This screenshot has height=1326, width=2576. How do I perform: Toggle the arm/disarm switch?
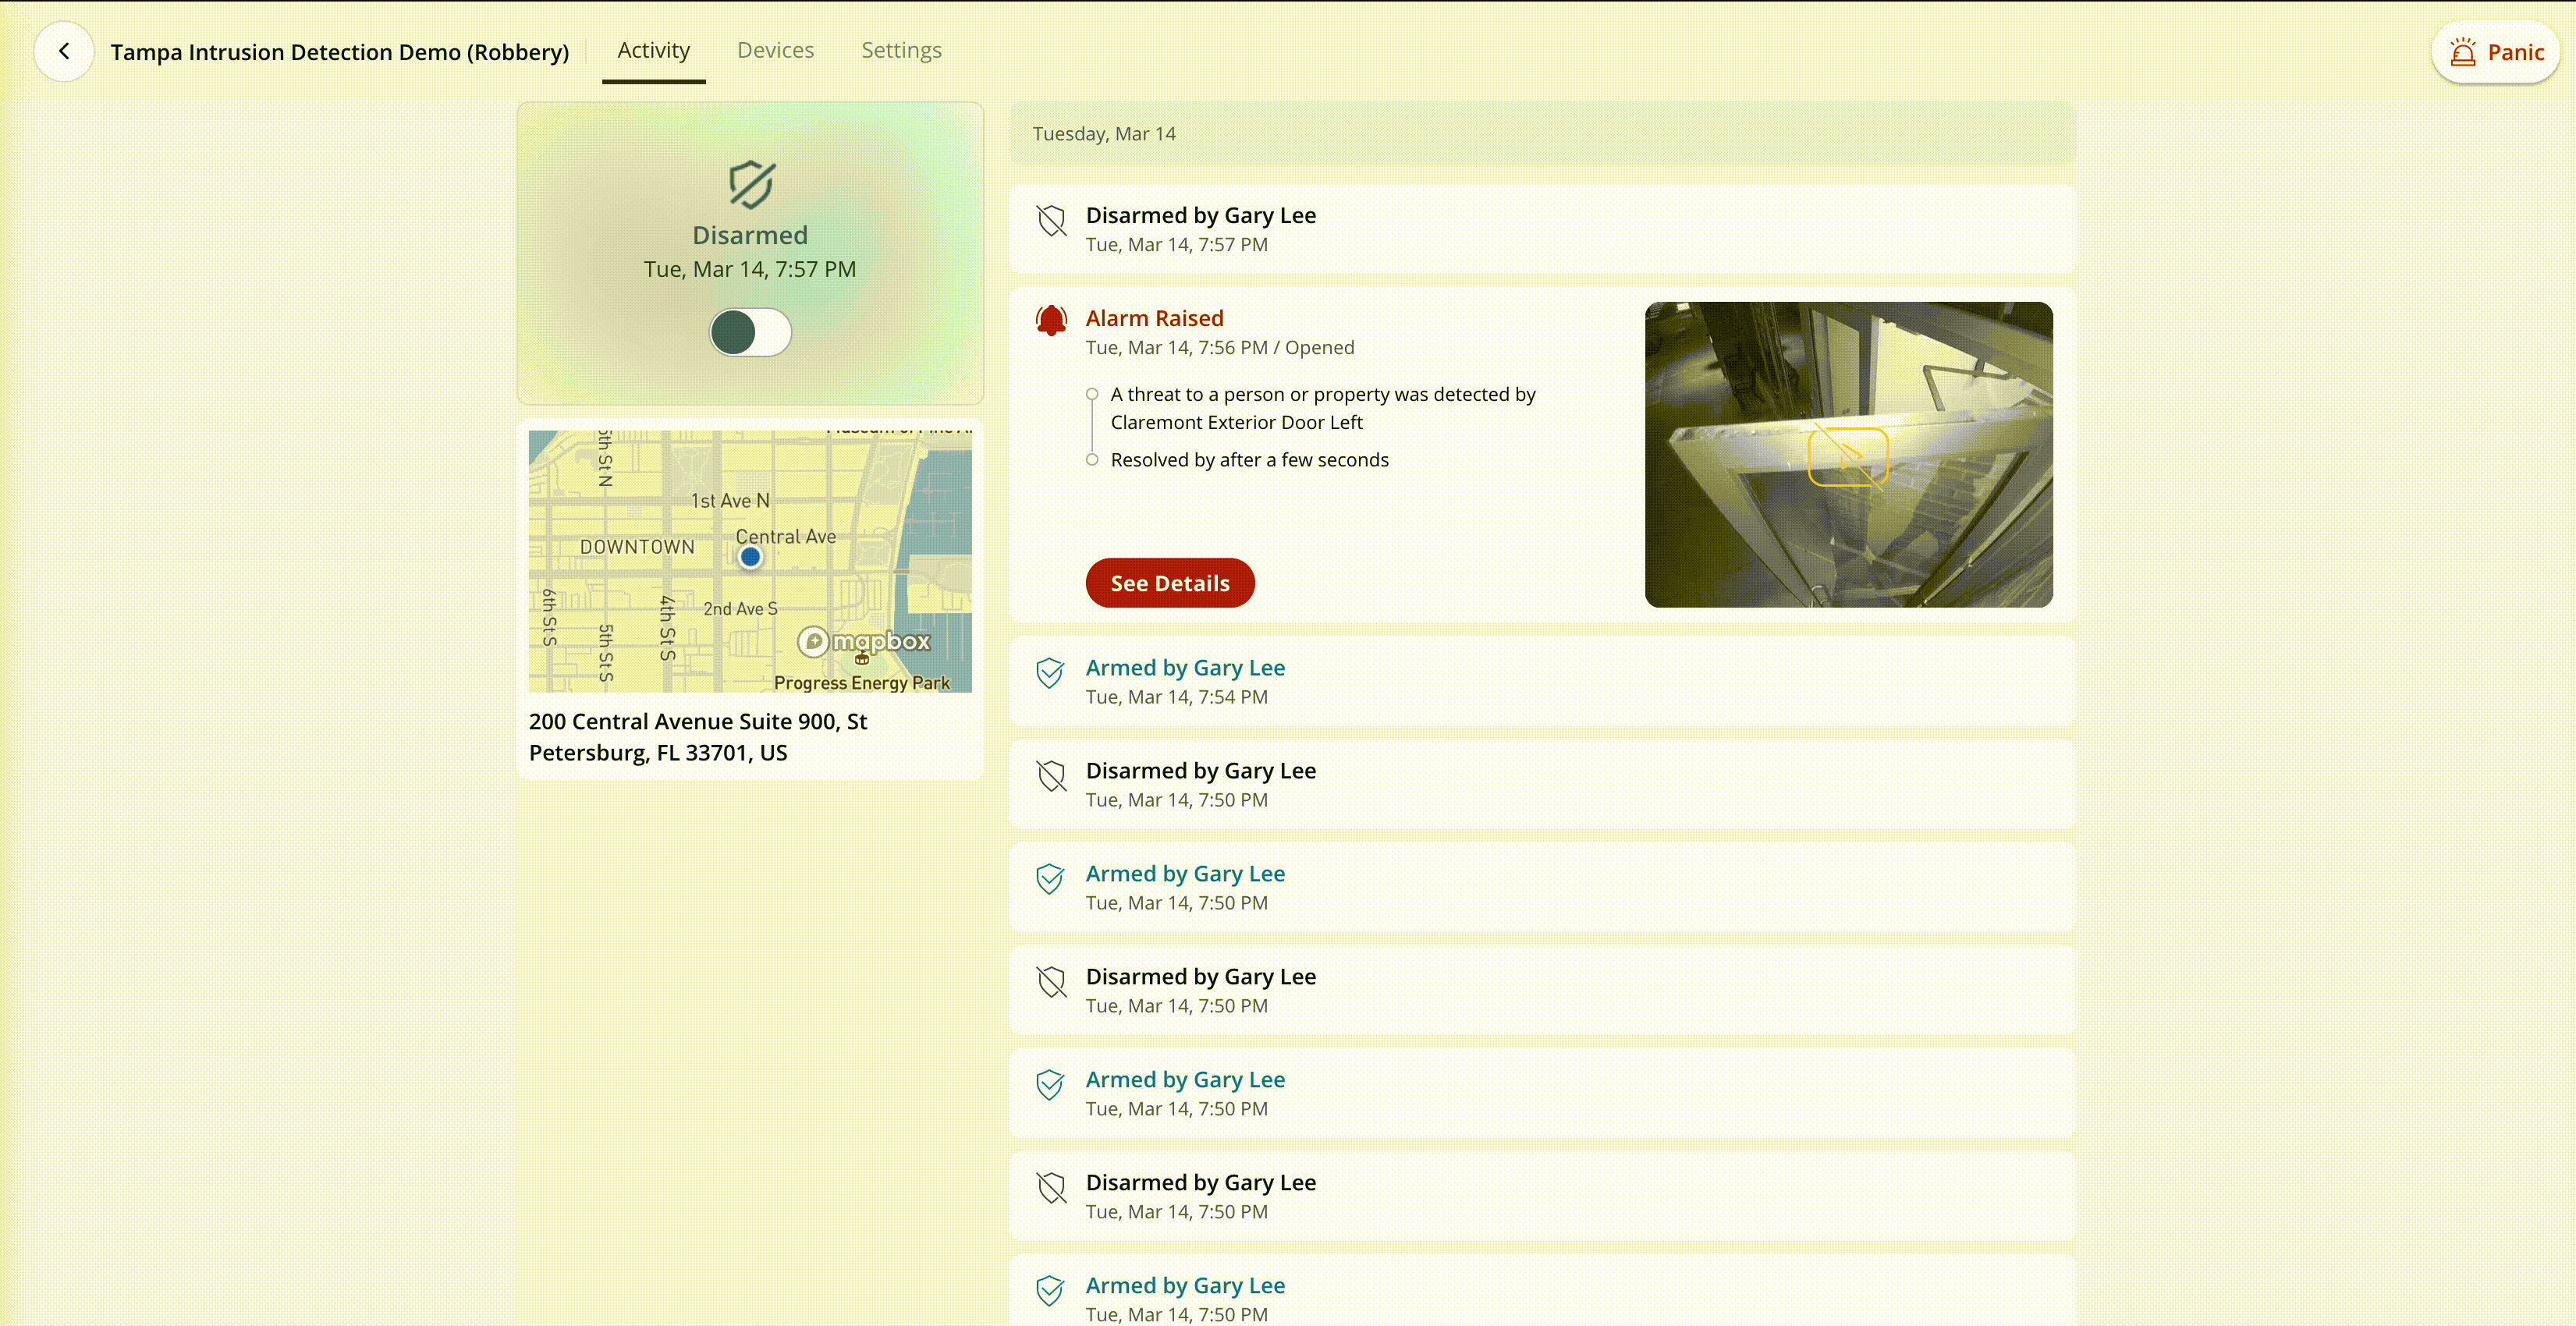(750, 333)
